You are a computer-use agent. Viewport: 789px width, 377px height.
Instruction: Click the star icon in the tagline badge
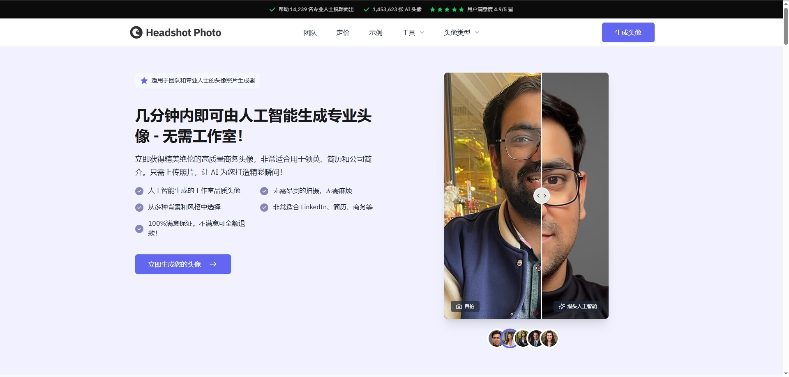tap(144, 81)
